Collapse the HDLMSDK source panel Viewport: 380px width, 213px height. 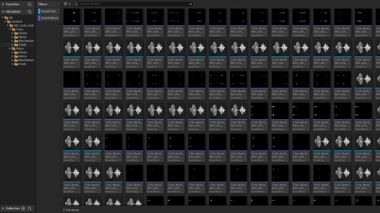click(3, 12)
